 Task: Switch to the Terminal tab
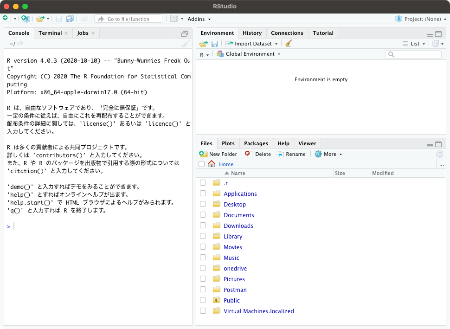point(50,33)
